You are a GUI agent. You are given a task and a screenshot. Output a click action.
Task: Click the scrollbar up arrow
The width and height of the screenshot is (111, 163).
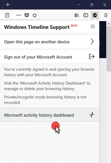[109, 24]
